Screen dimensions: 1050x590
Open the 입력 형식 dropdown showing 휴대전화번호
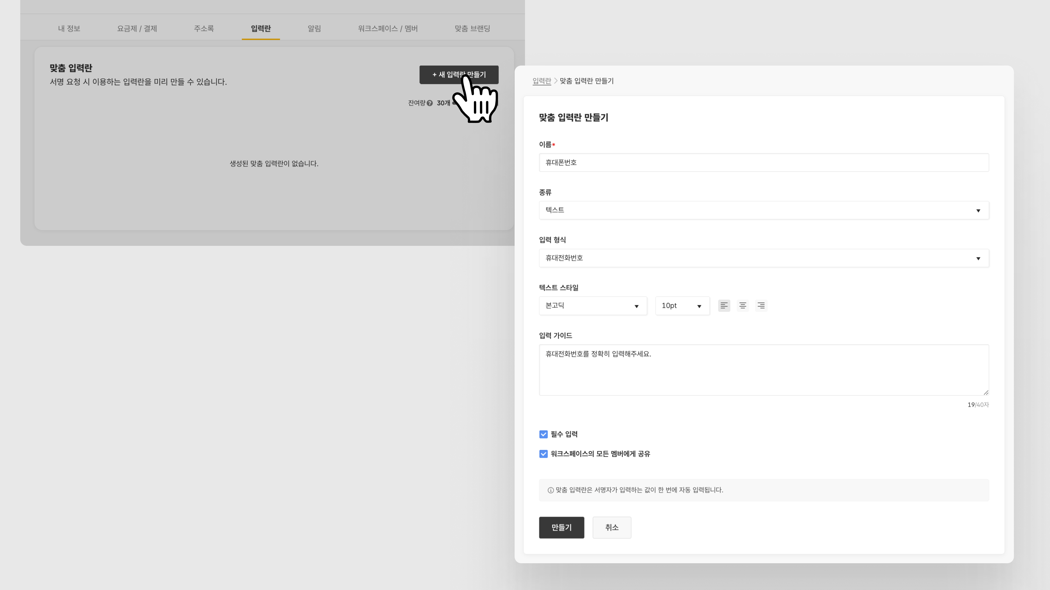point(763,258)
